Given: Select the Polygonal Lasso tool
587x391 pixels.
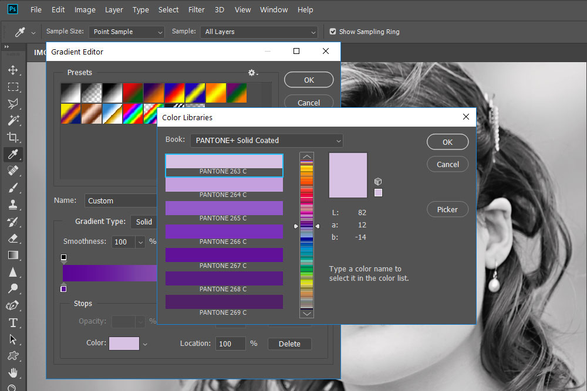Looking at the screenshot, I should coord(13,104).
